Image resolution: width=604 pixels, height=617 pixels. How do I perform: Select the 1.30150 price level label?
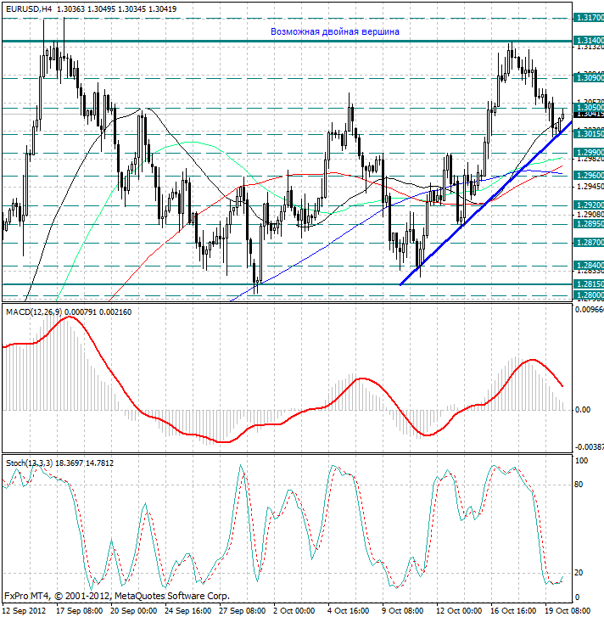(x=589, y=134)
